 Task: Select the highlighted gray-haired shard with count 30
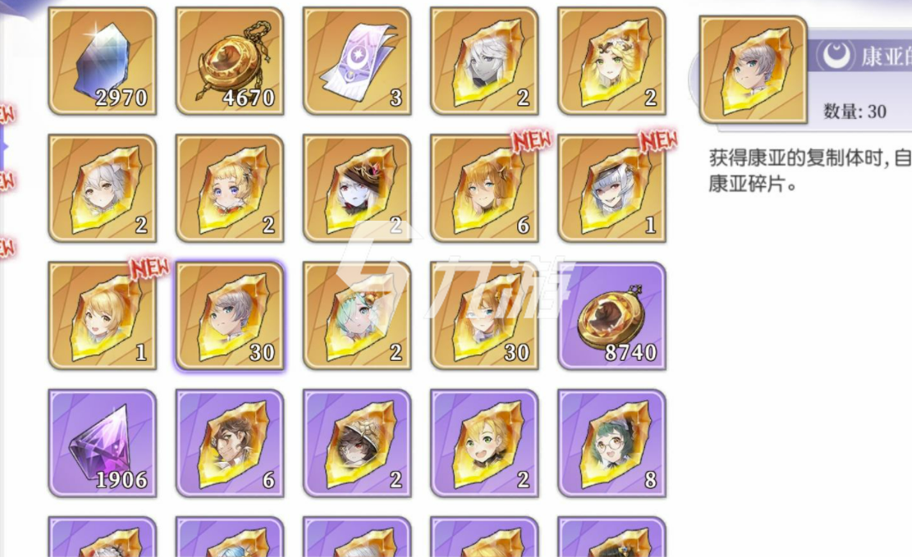pyautogui.click(x=230, y=316)
